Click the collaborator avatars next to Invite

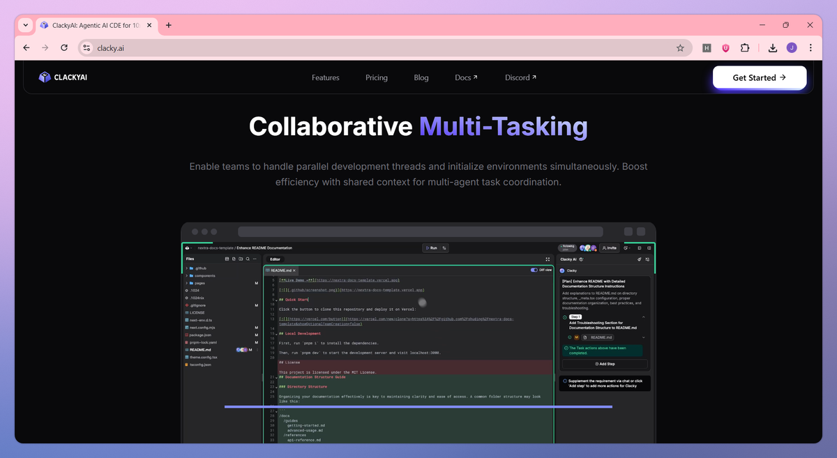[588, 248]
